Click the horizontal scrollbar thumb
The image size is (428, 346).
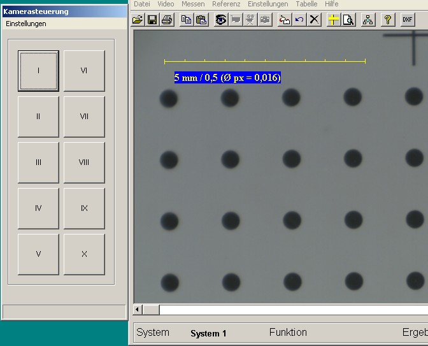[x=151, y=310]
